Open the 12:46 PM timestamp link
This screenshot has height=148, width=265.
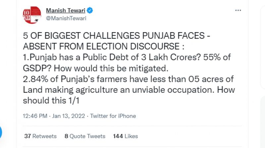34,116
